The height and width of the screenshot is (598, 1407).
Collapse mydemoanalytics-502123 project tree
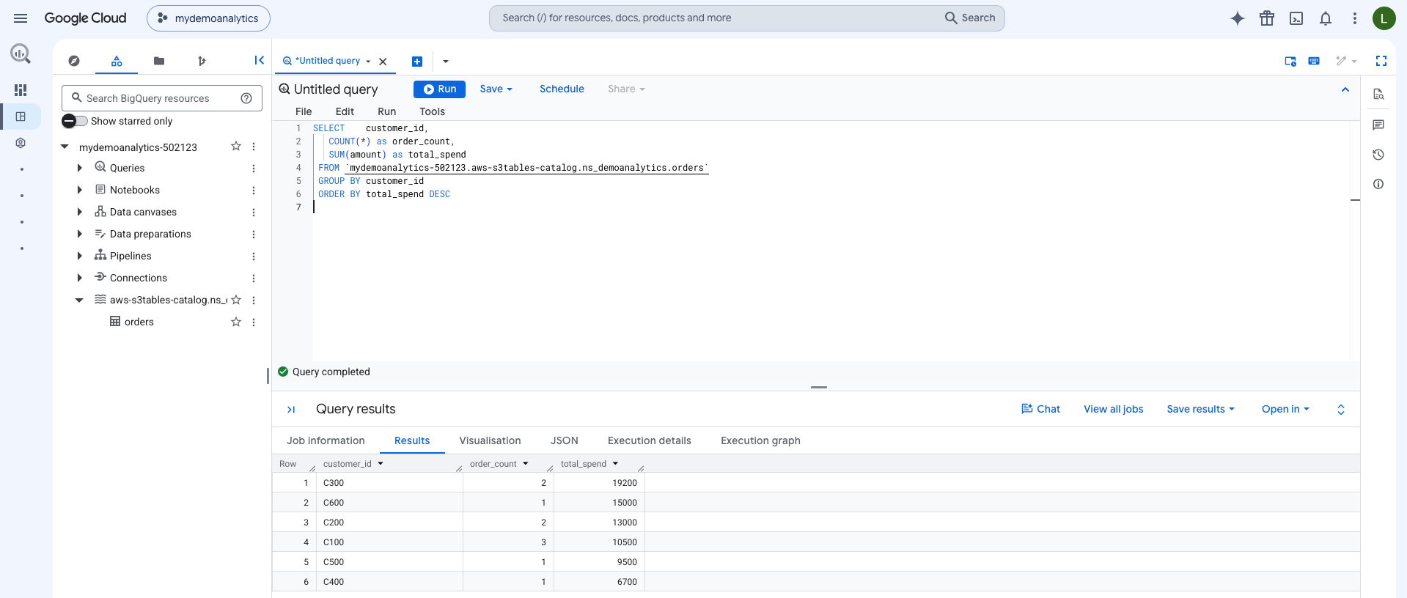tap(65, 147)
